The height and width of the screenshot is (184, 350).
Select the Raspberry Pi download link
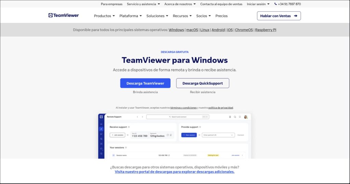[x=266, y=30]
